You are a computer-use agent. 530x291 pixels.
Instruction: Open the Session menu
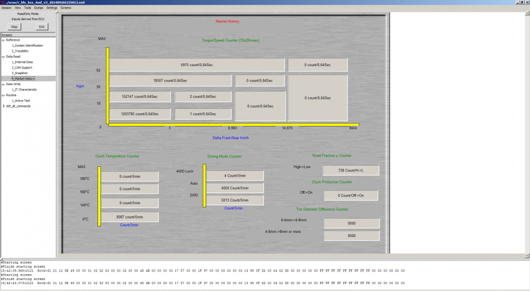(x=6, y=8)
